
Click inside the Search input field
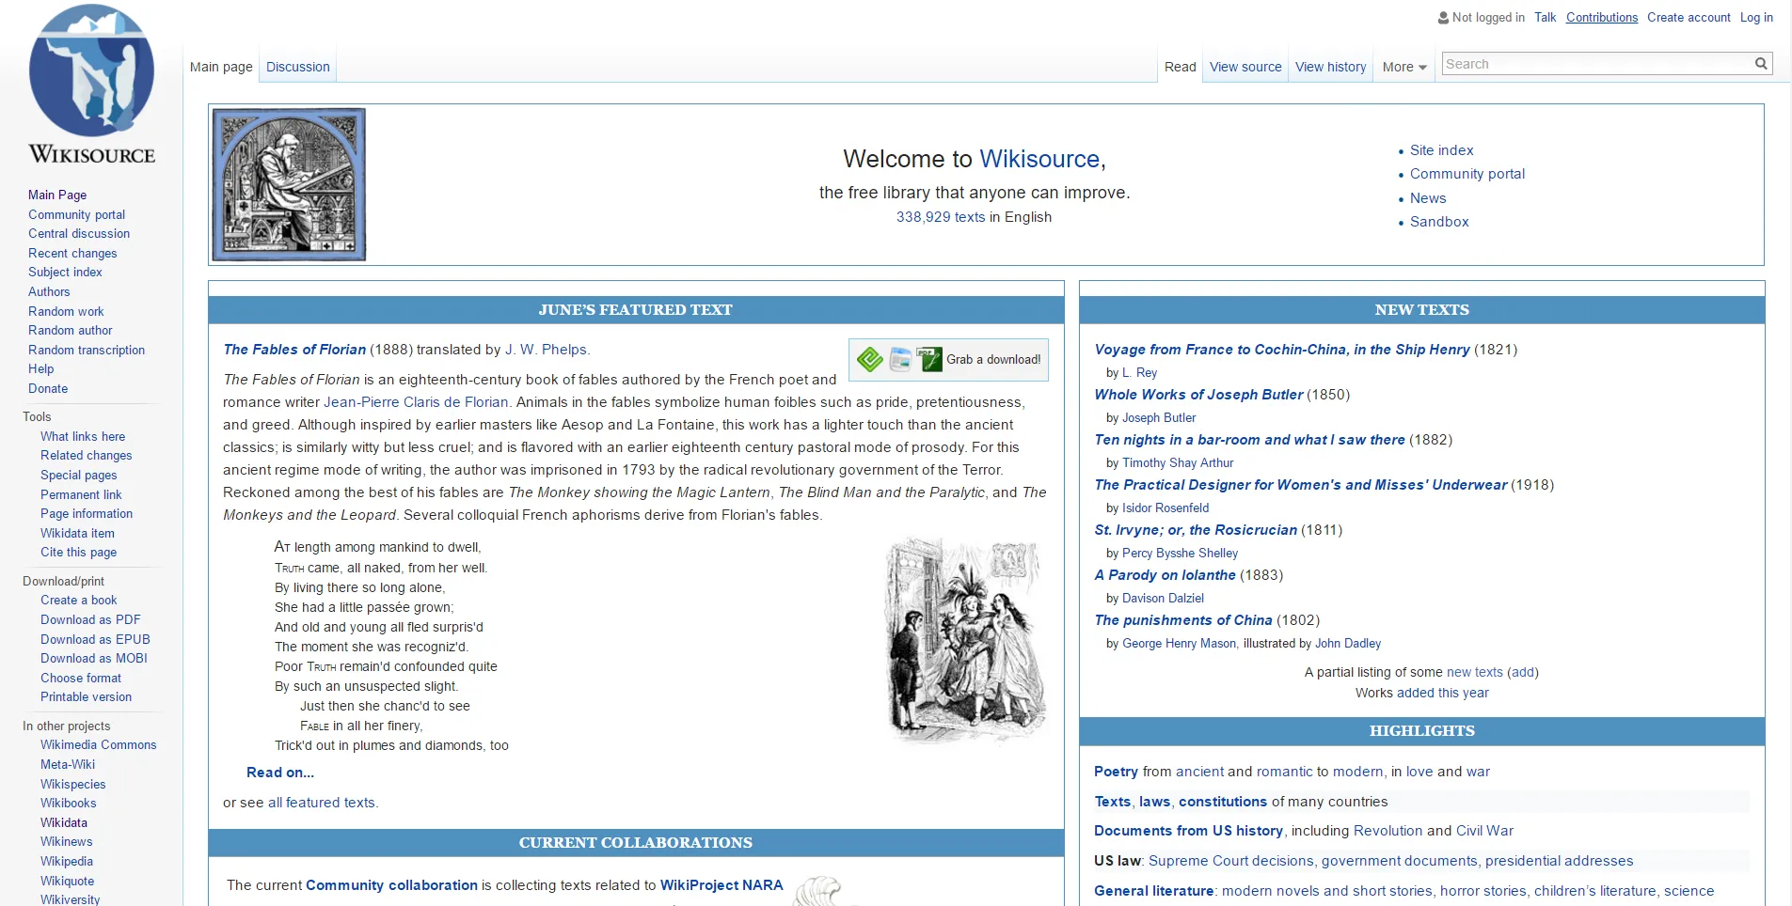(x=1599, y=63)
